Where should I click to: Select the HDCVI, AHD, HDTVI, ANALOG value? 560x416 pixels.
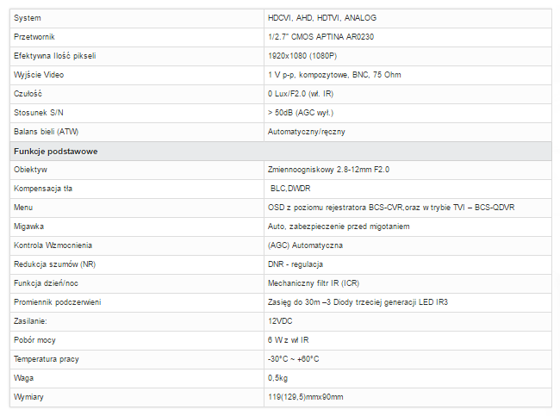point(322,18)
